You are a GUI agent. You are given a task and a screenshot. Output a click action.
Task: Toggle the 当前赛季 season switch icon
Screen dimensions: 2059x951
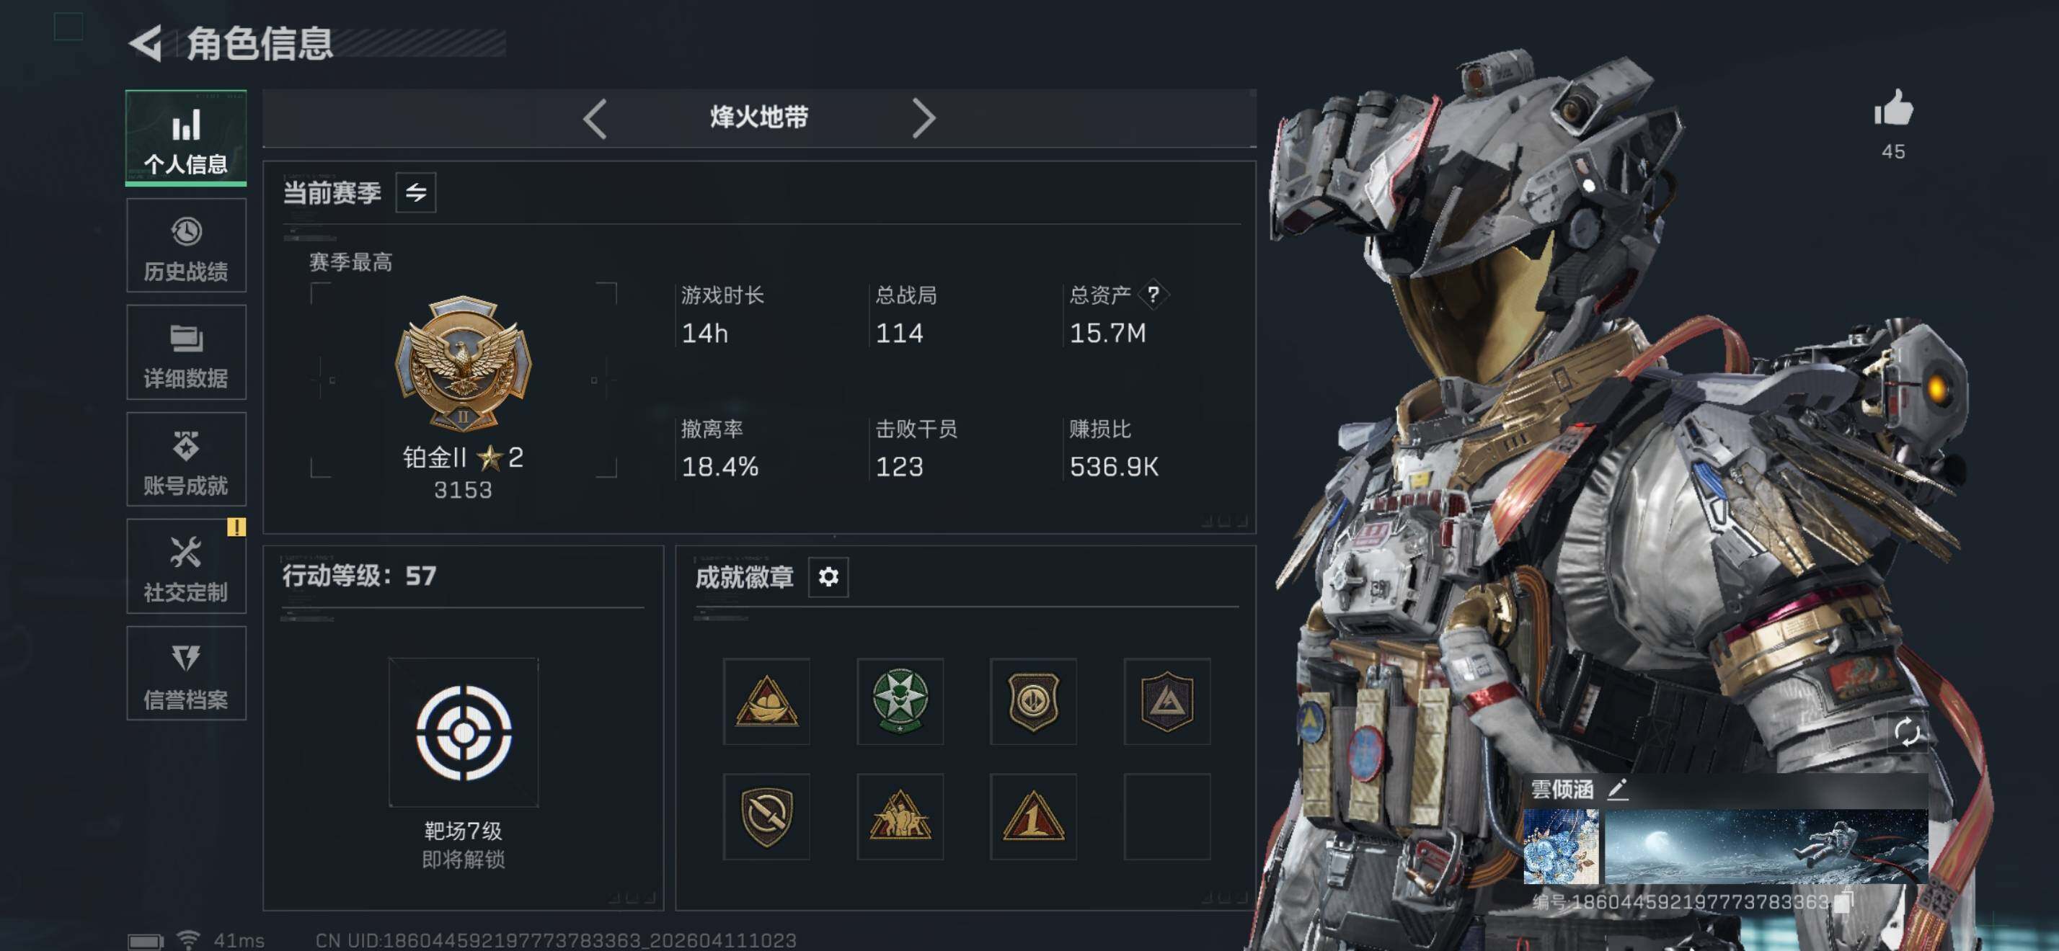pyautogui.click(x=416, y=192)
